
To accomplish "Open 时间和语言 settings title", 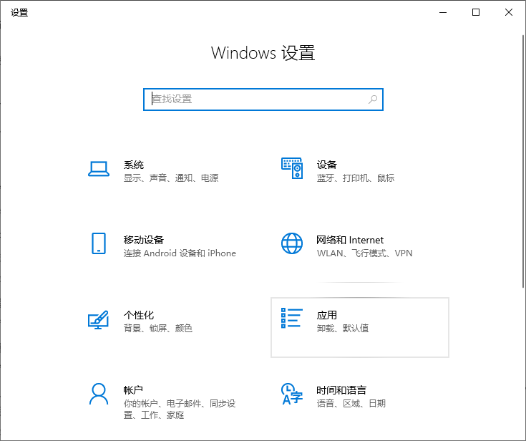I will tap(341, 390).
